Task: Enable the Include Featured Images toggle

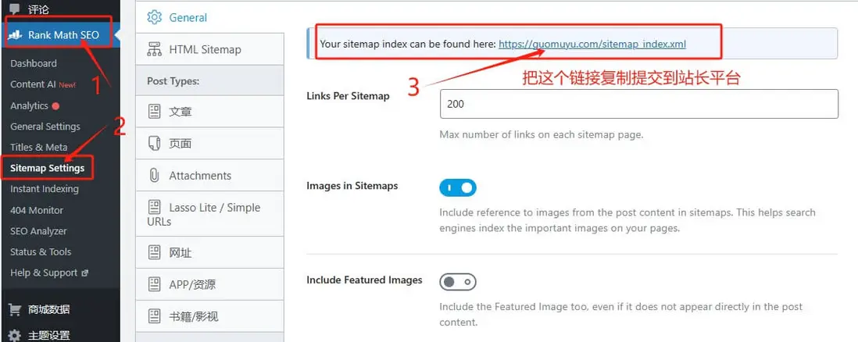Action: tap(458, 281)
